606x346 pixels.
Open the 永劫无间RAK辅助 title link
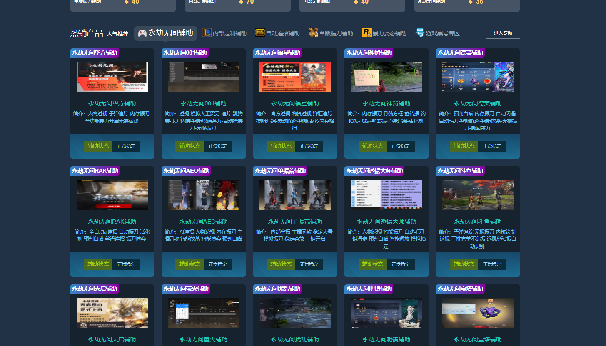coord(112,222)
